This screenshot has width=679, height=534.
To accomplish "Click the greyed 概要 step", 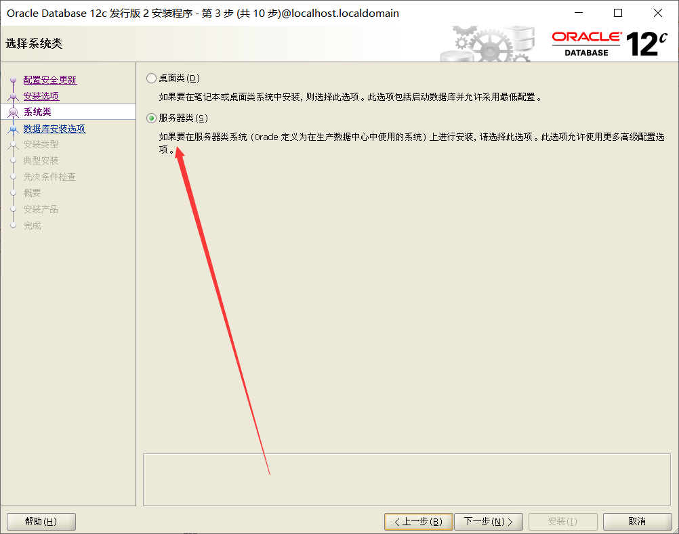I will tap(32, 193).
